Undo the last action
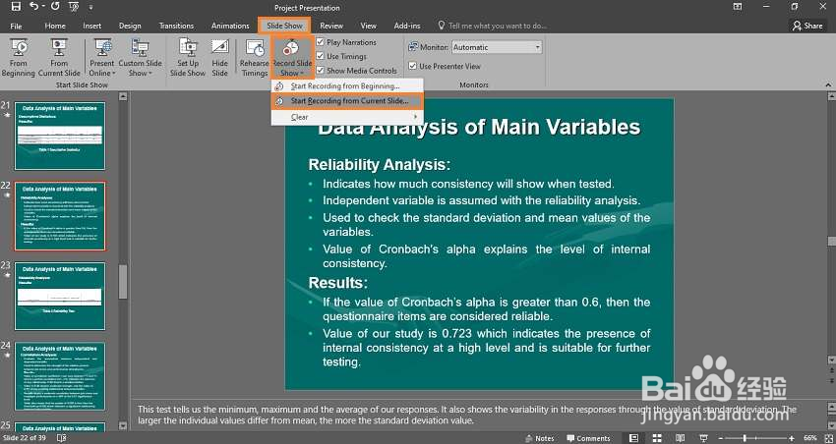836x444 pixels. point(33,7)
